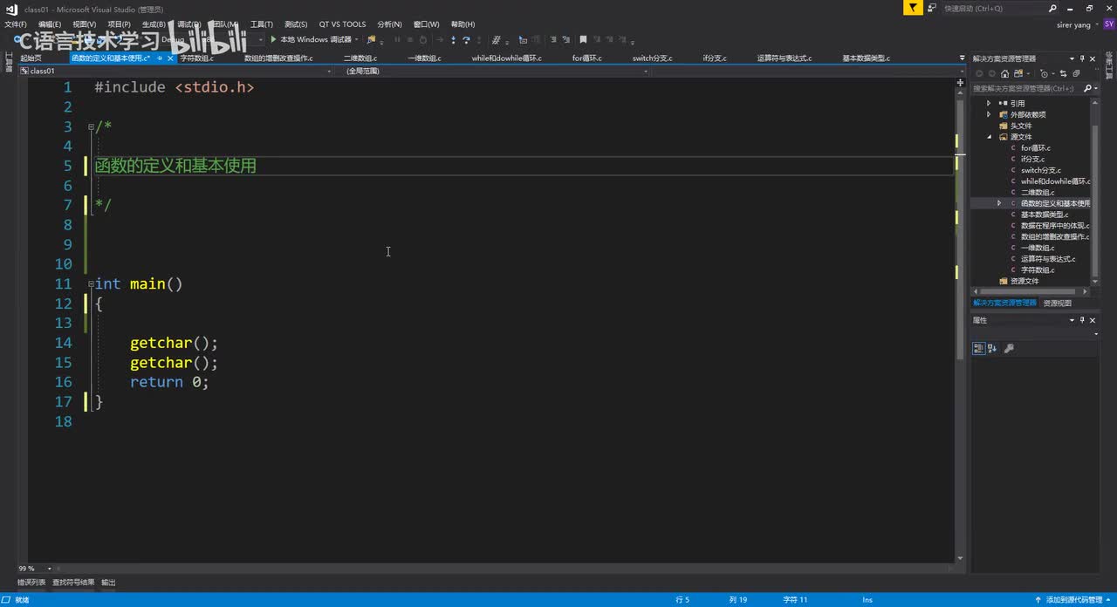Click the Step Into debug icon
Image resolution: width=1117 pixels, height=607 pixels.
tap(453, 39)
